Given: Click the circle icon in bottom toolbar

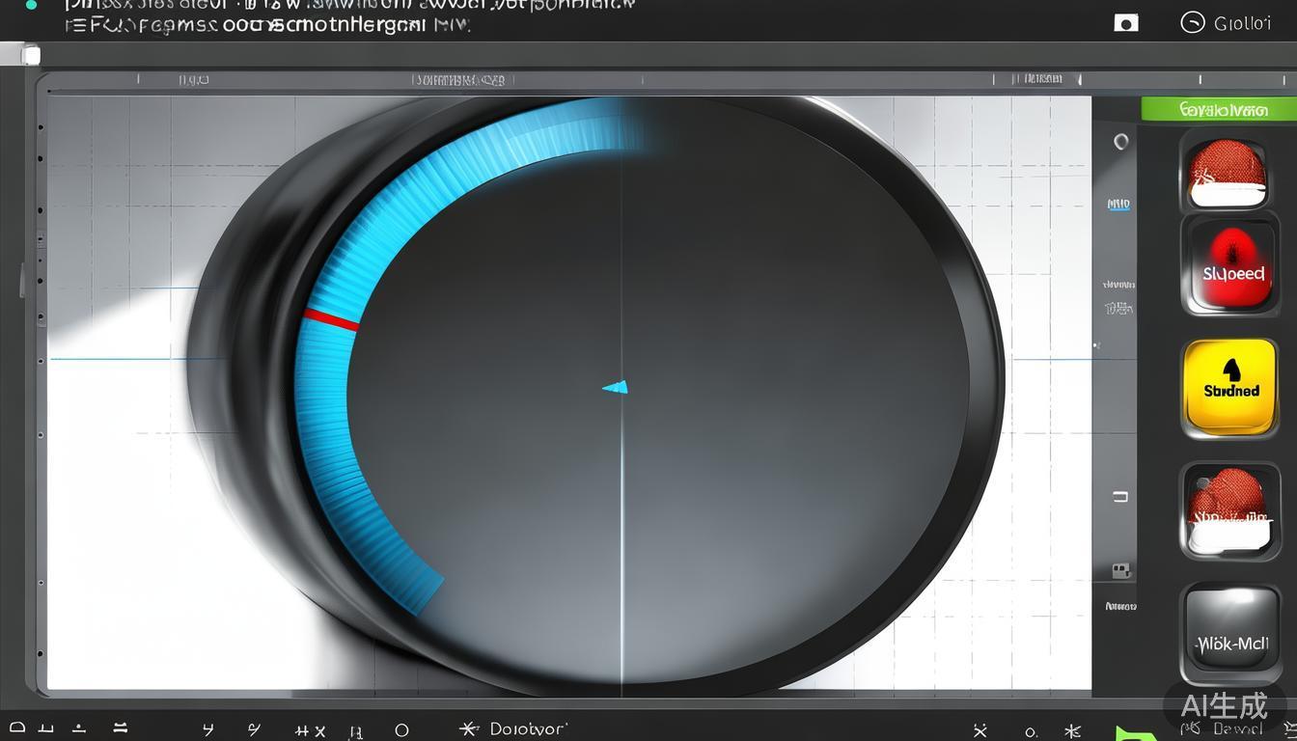Looking at the screenshot, I should 401,730.
